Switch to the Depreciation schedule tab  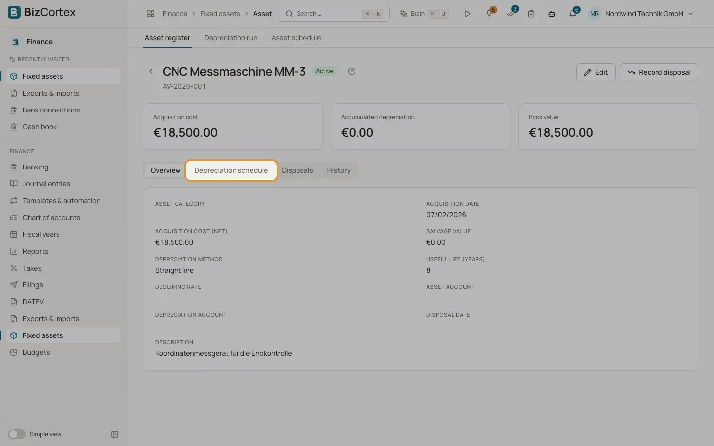[231, 170]
